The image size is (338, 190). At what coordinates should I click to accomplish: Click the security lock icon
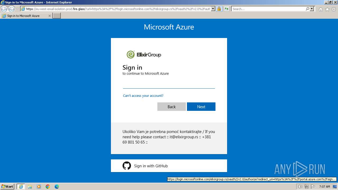click(219, 9)
